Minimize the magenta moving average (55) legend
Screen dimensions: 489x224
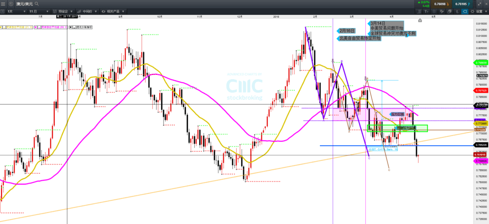[x=39, y=28]
